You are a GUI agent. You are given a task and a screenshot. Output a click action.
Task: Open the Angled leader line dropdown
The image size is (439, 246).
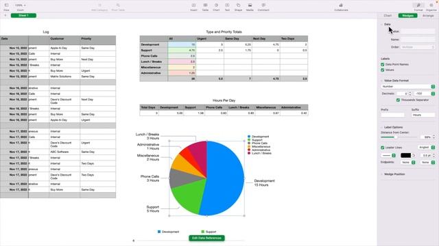click(426, 148)
